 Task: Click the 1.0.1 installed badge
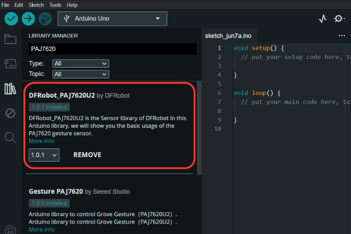[x=49, y=107]
